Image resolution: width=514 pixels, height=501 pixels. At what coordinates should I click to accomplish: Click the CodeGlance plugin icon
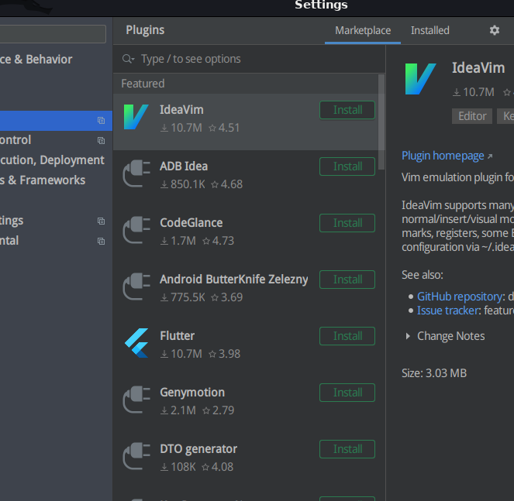(x=136, y=230)
